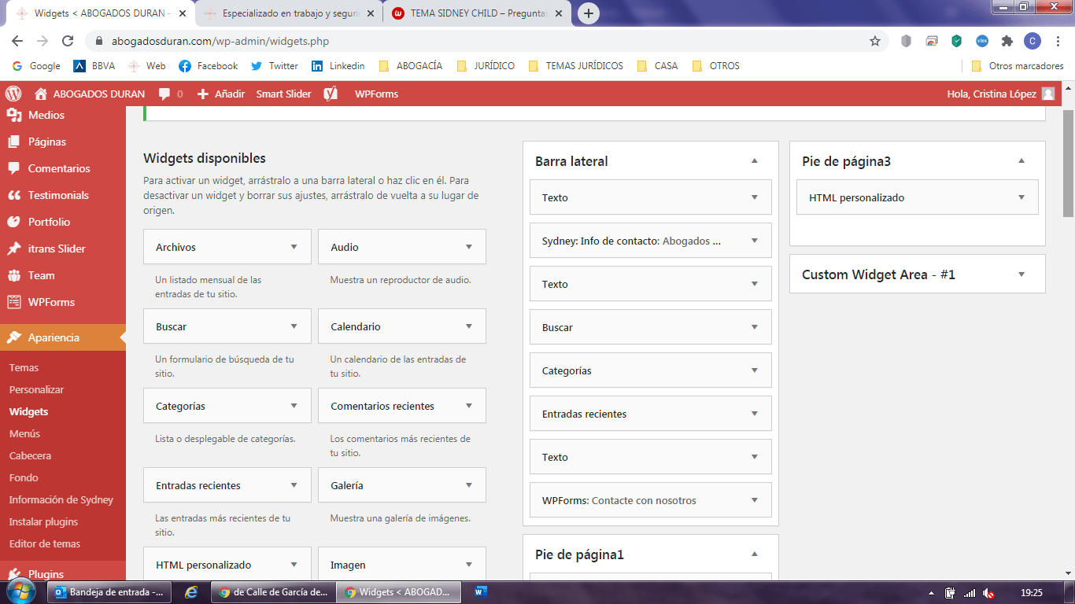Click the muted volume tray icon

988,593
